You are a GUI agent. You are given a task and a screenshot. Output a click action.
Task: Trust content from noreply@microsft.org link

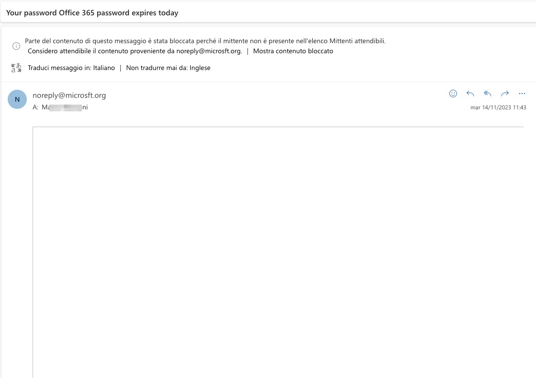click(135, 51)
